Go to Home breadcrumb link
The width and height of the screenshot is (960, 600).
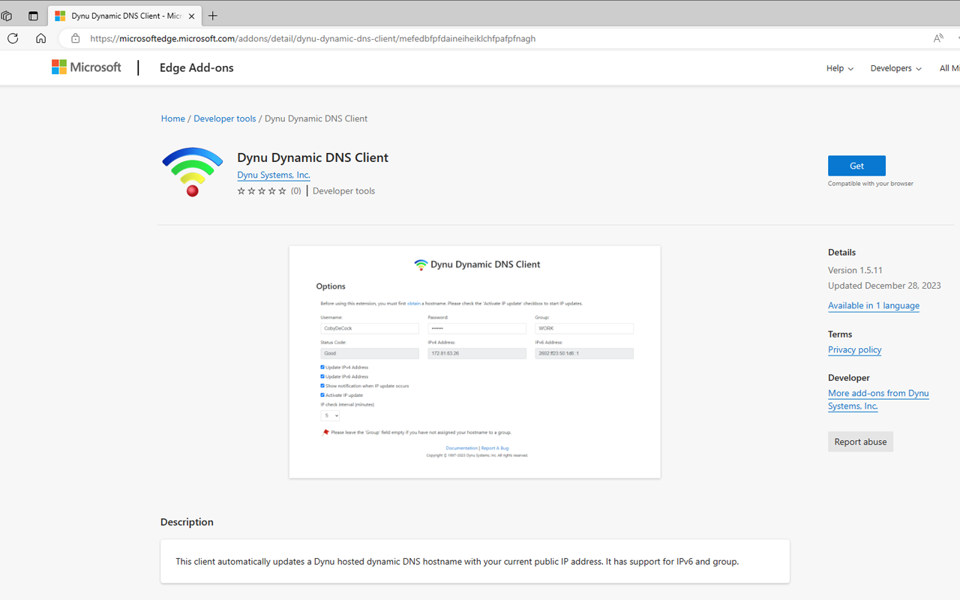pos(172,118)
